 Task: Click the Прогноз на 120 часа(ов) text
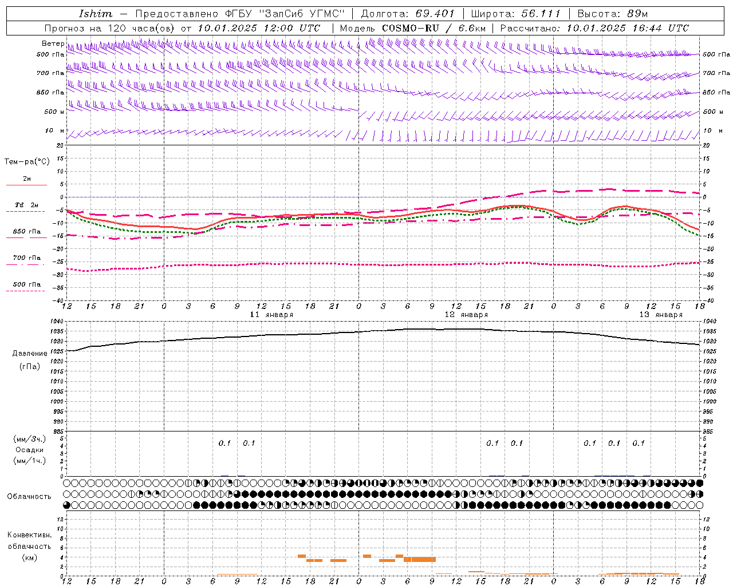click(111, 28)
